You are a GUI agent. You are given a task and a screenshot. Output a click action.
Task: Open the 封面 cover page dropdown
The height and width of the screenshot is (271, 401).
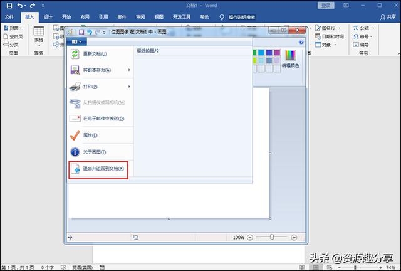[13, 28]
